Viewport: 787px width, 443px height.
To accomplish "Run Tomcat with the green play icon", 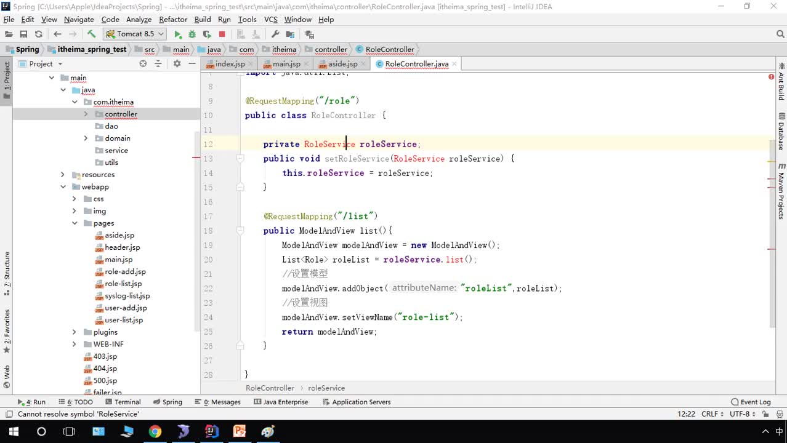I will (178, 34).
